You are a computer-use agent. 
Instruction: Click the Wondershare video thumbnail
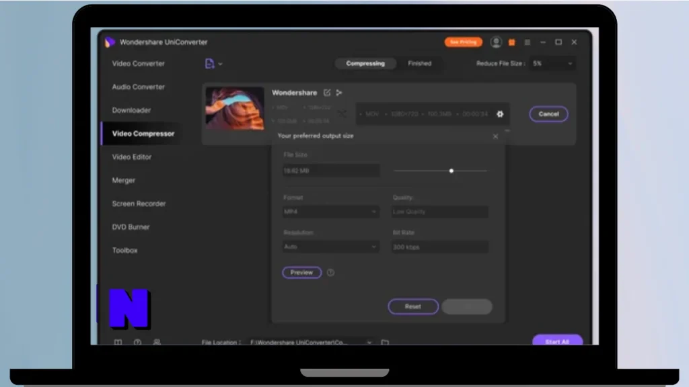tap(235, 108)
